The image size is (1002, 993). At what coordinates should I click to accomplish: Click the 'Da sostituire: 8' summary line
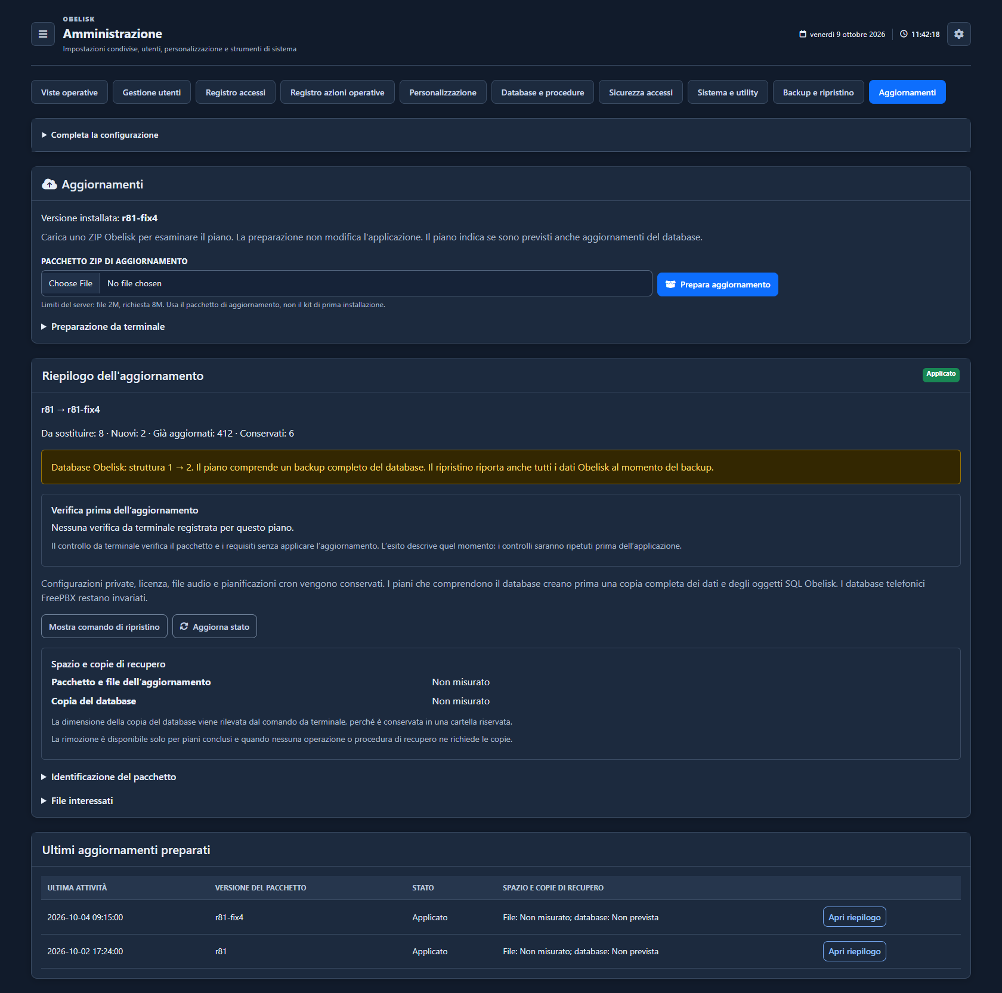click(x=168, y=434)
